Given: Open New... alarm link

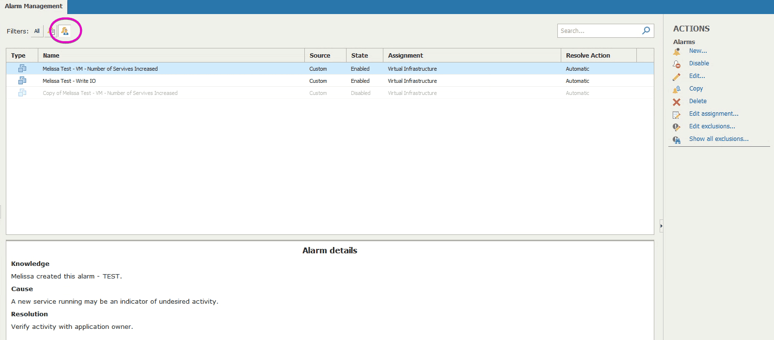Looking at the screenshot, I should pyautogui.click(x=698, y=51).
